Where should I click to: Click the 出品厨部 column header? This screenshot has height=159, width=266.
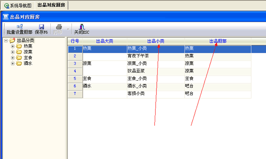tap(218, 41)
